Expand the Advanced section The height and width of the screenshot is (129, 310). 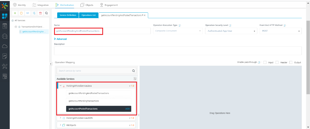[x=60, y=39]
